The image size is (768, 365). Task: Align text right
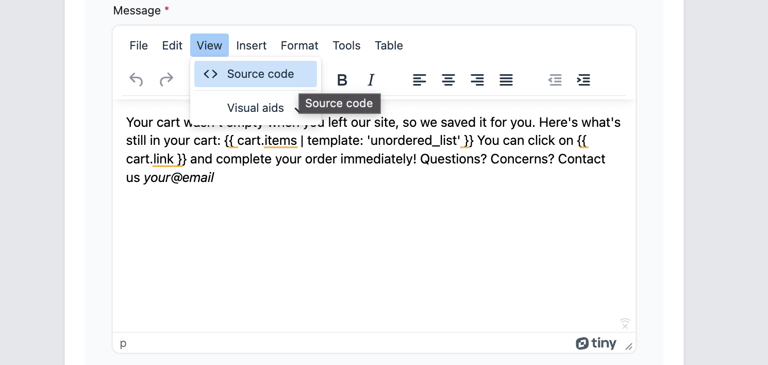pos(477,80)
